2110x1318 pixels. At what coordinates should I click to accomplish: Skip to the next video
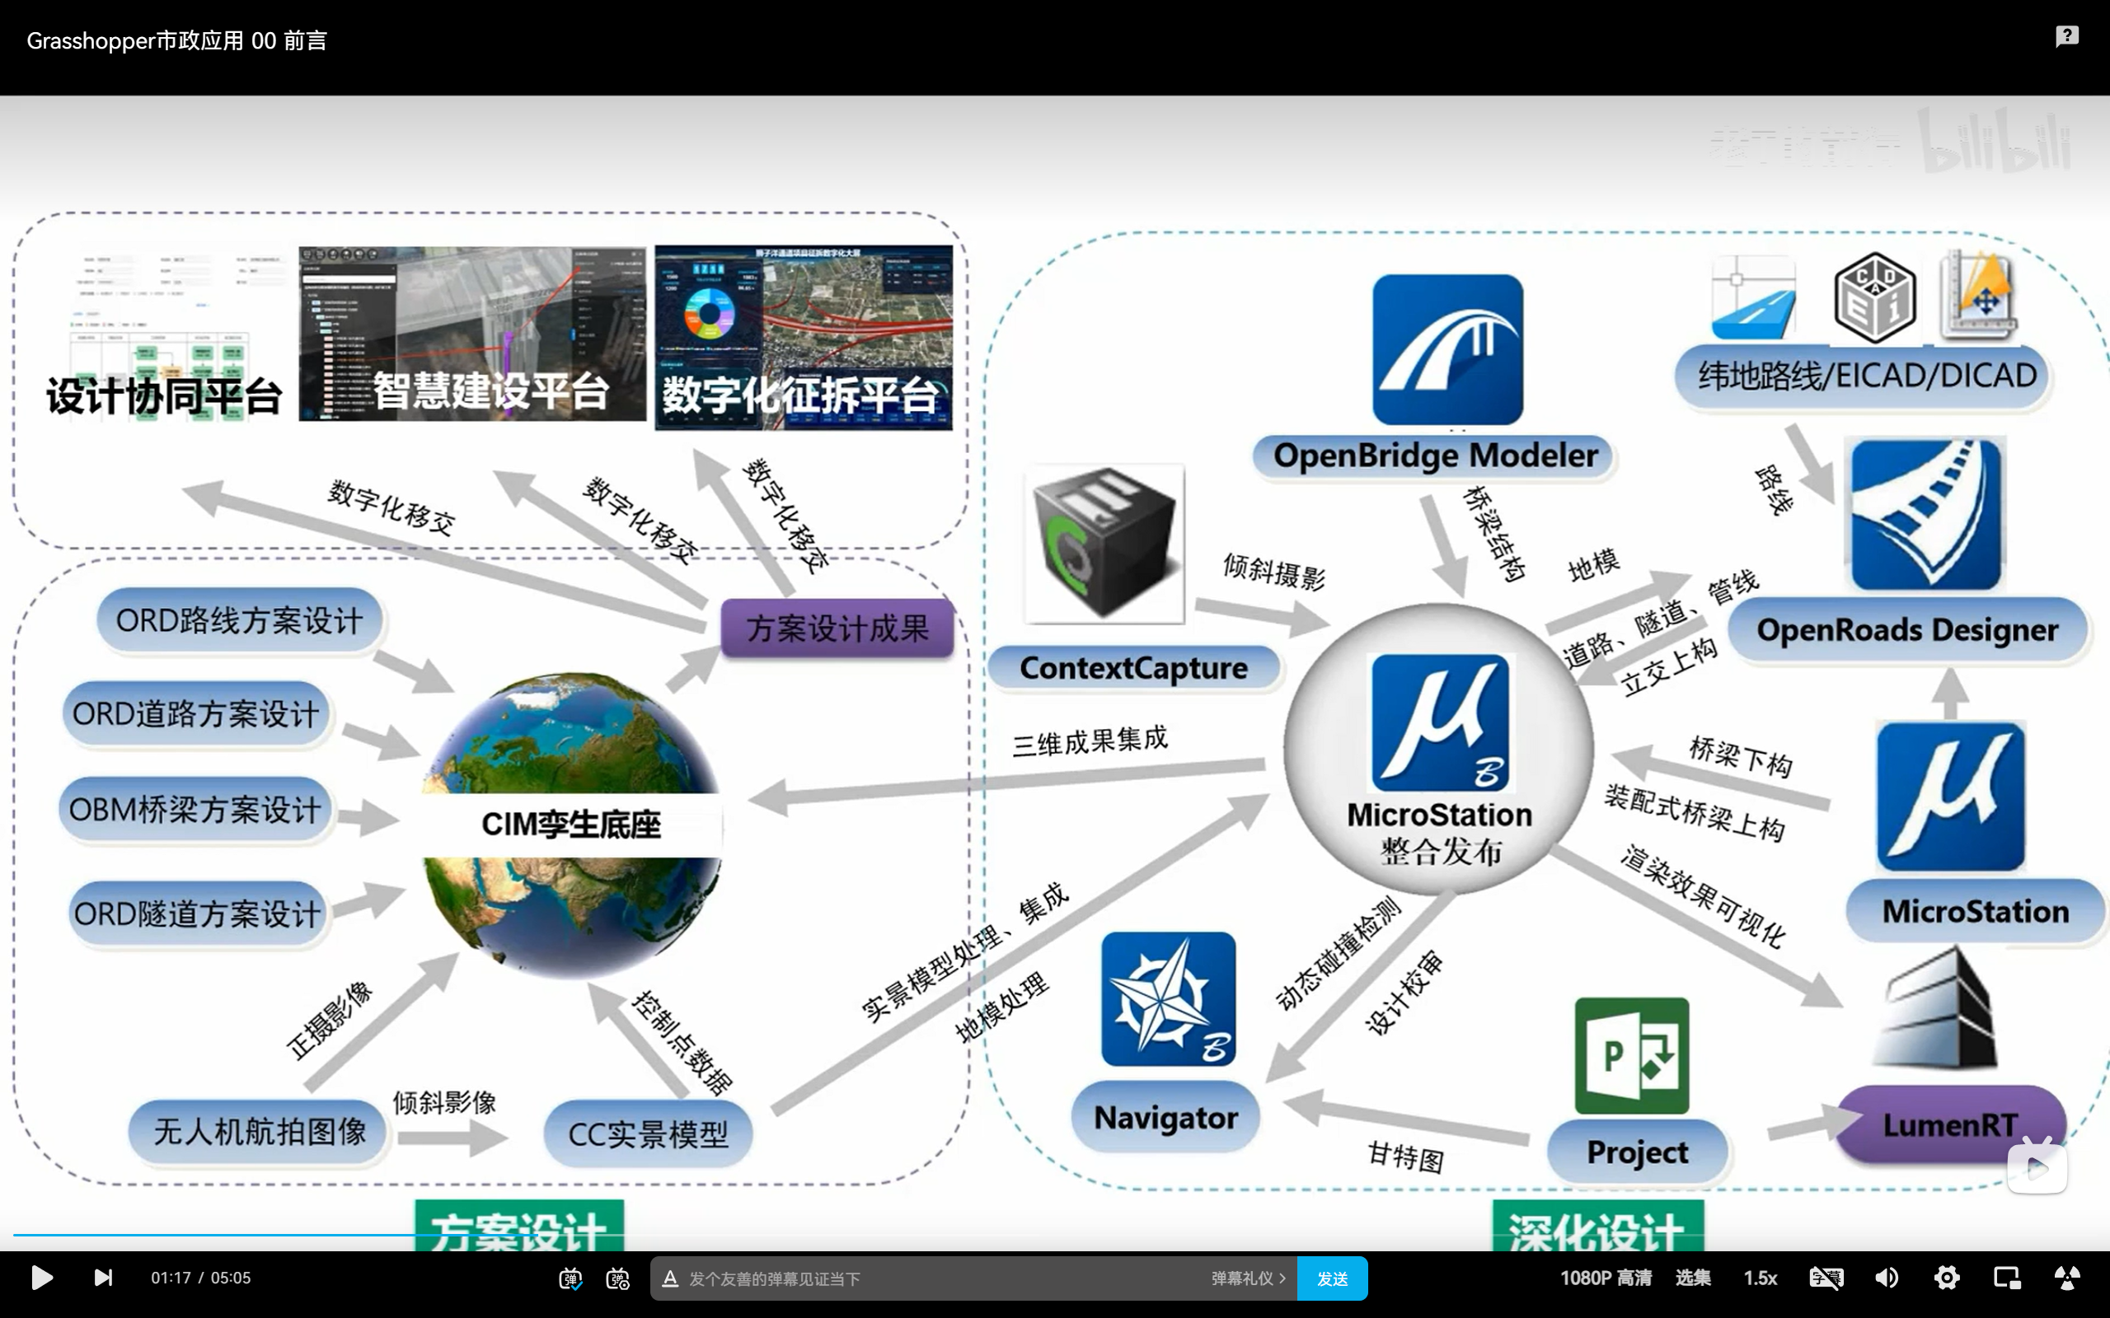click(103, 1278)
